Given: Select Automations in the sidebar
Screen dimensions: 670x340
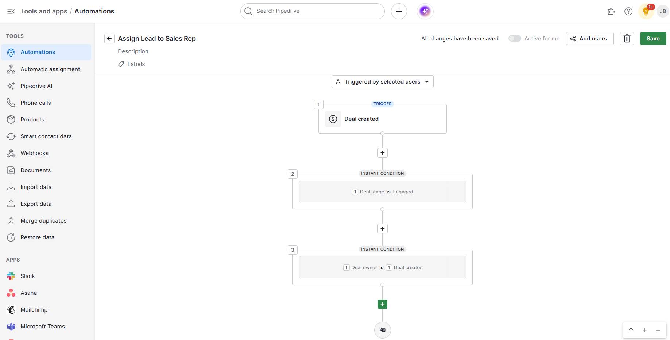Looking at the screenshot, I should (46, 52).
